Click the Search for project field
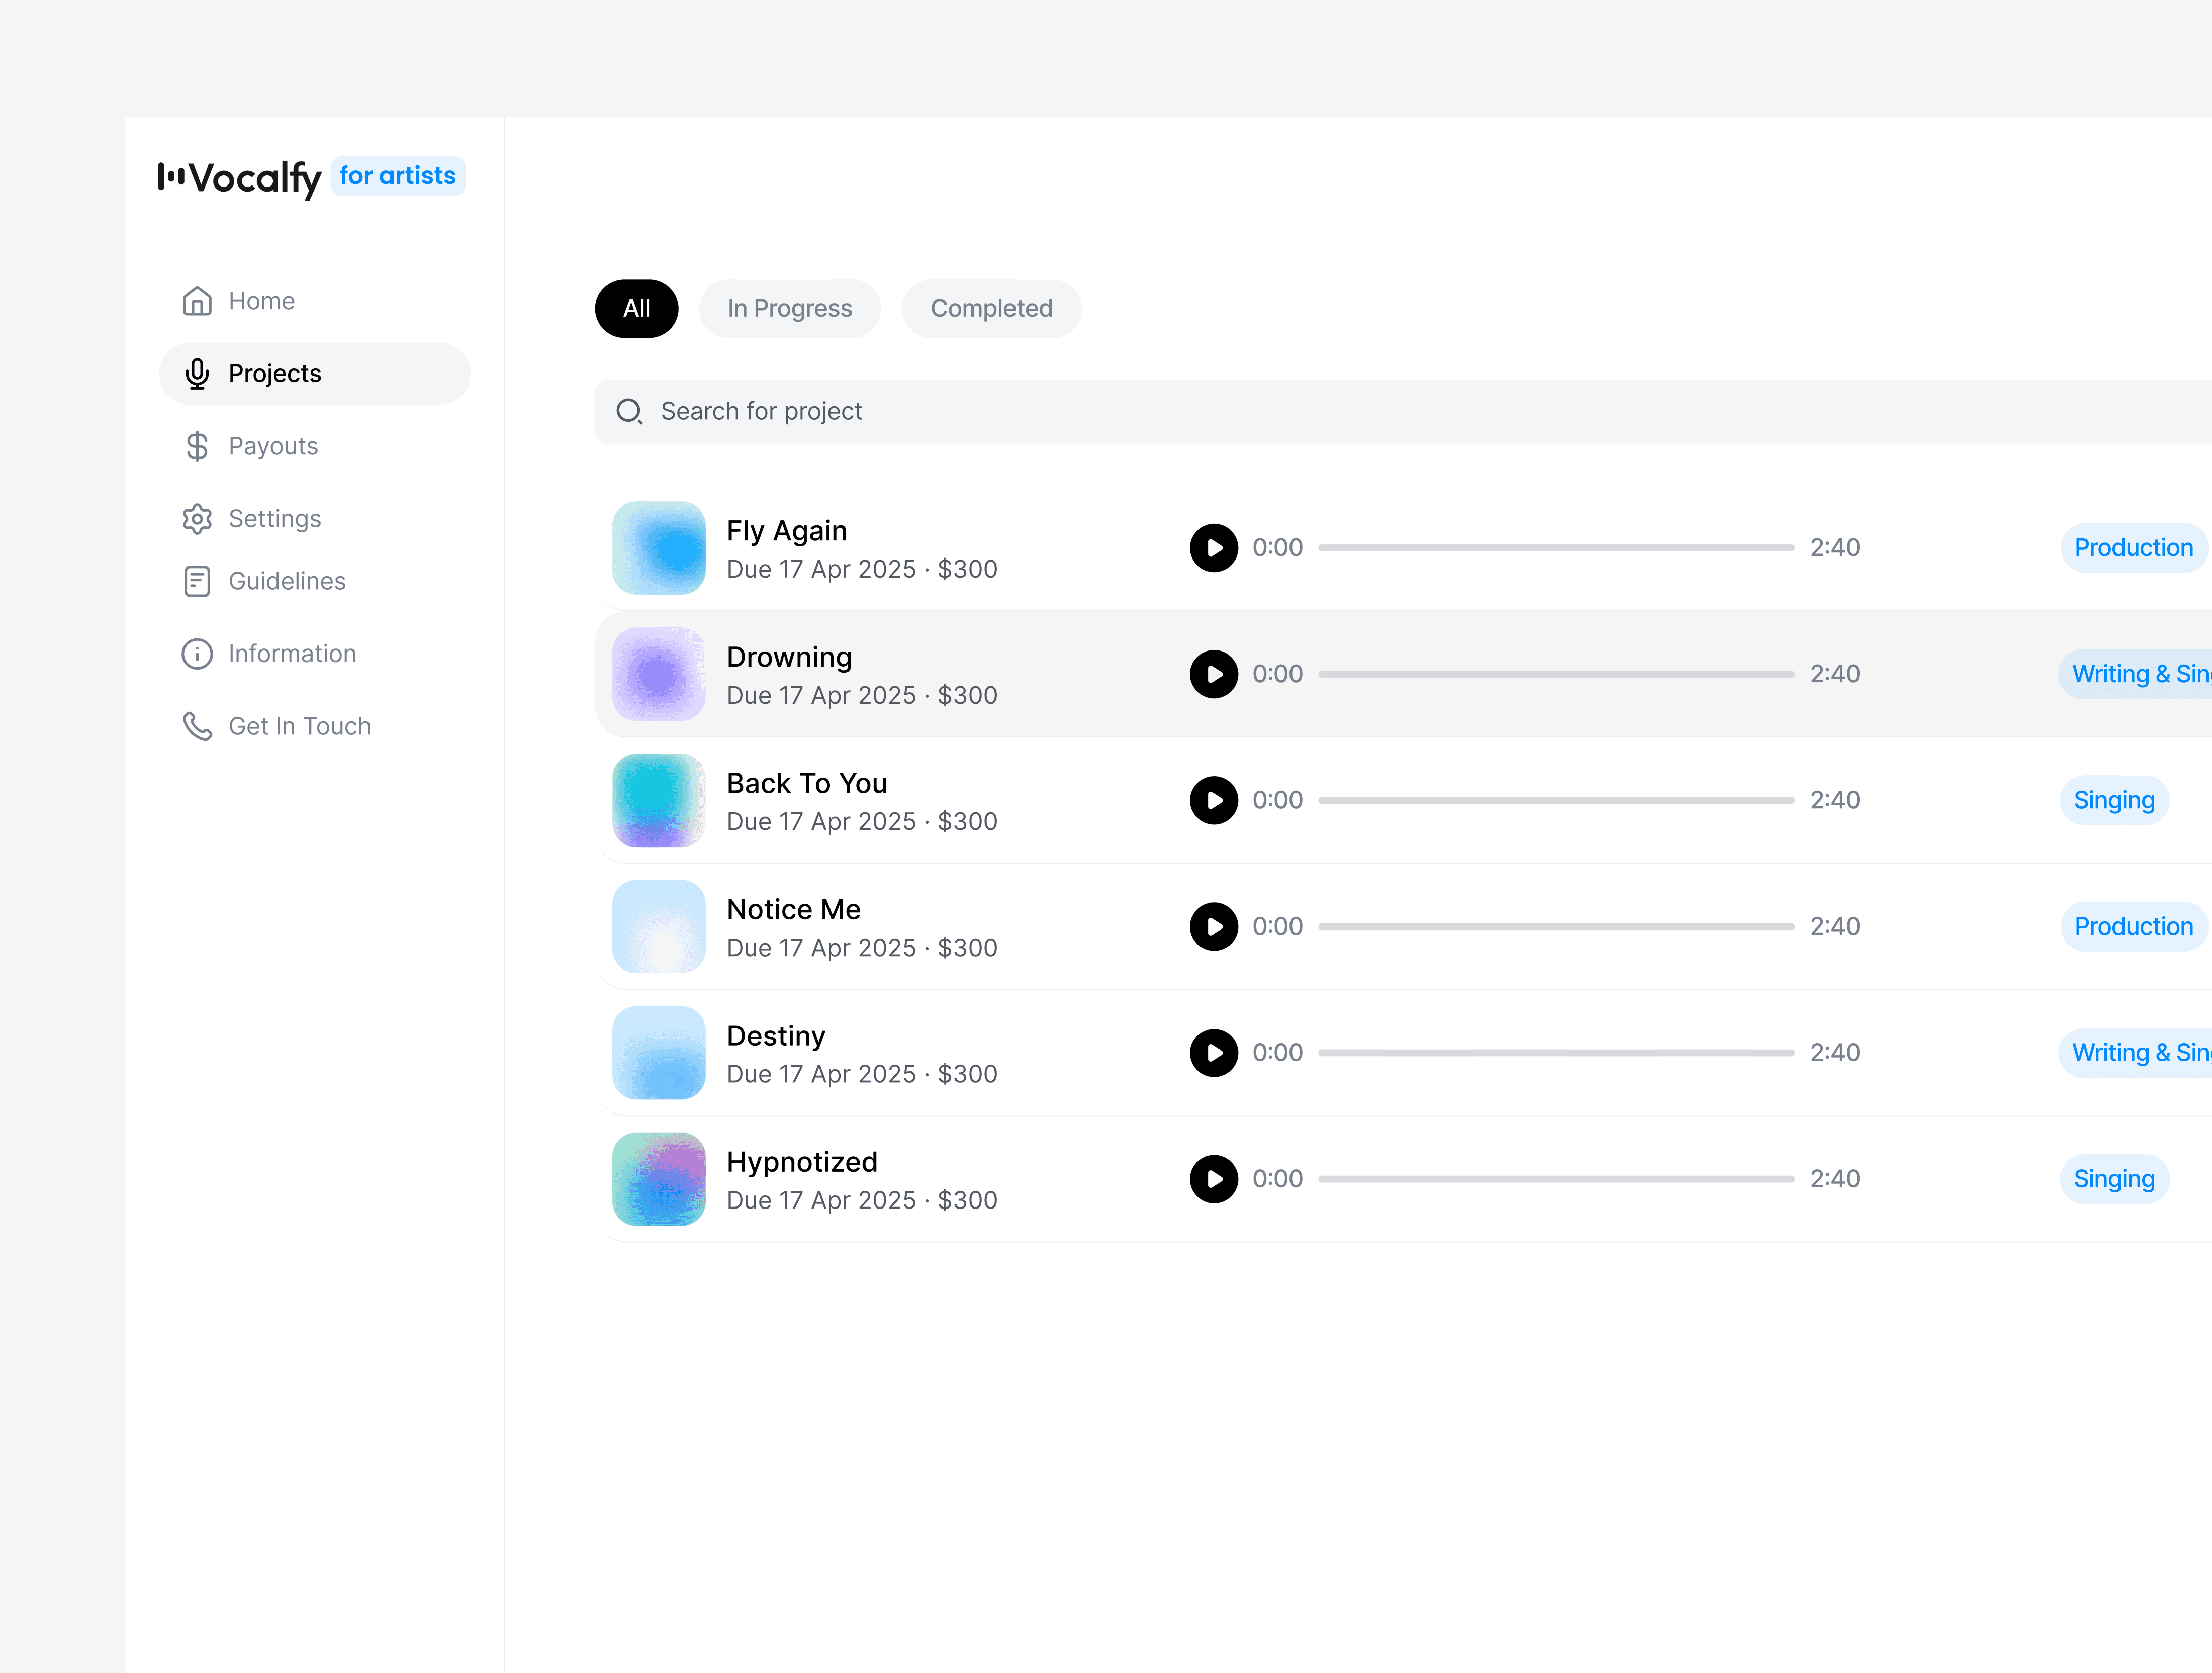Screen dimensions: 2212x1673 point(1400,411)
